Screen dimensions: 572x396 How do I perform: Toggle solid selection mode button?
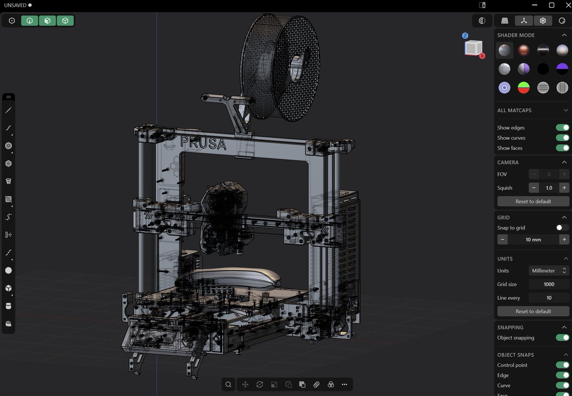(x=65, y=21)
